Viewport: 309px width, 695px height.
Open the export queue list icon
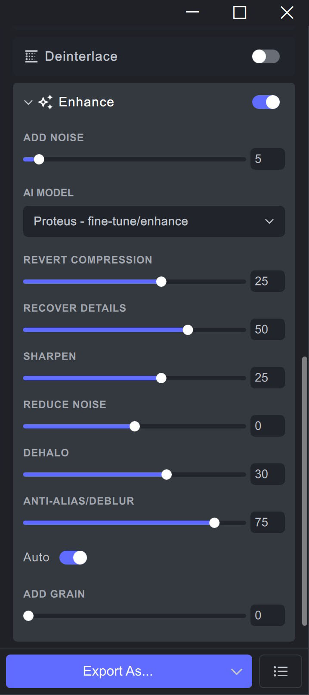tap(281, 671)
